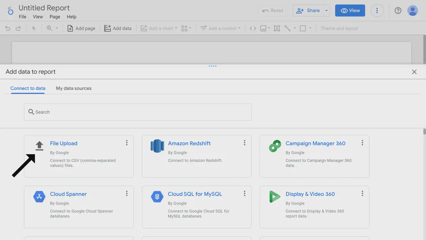Image resolution: width=426 pixels, height=240 pixels.
Task: Click the Display & Video 360 connector icon
Action: click(275, 196)
